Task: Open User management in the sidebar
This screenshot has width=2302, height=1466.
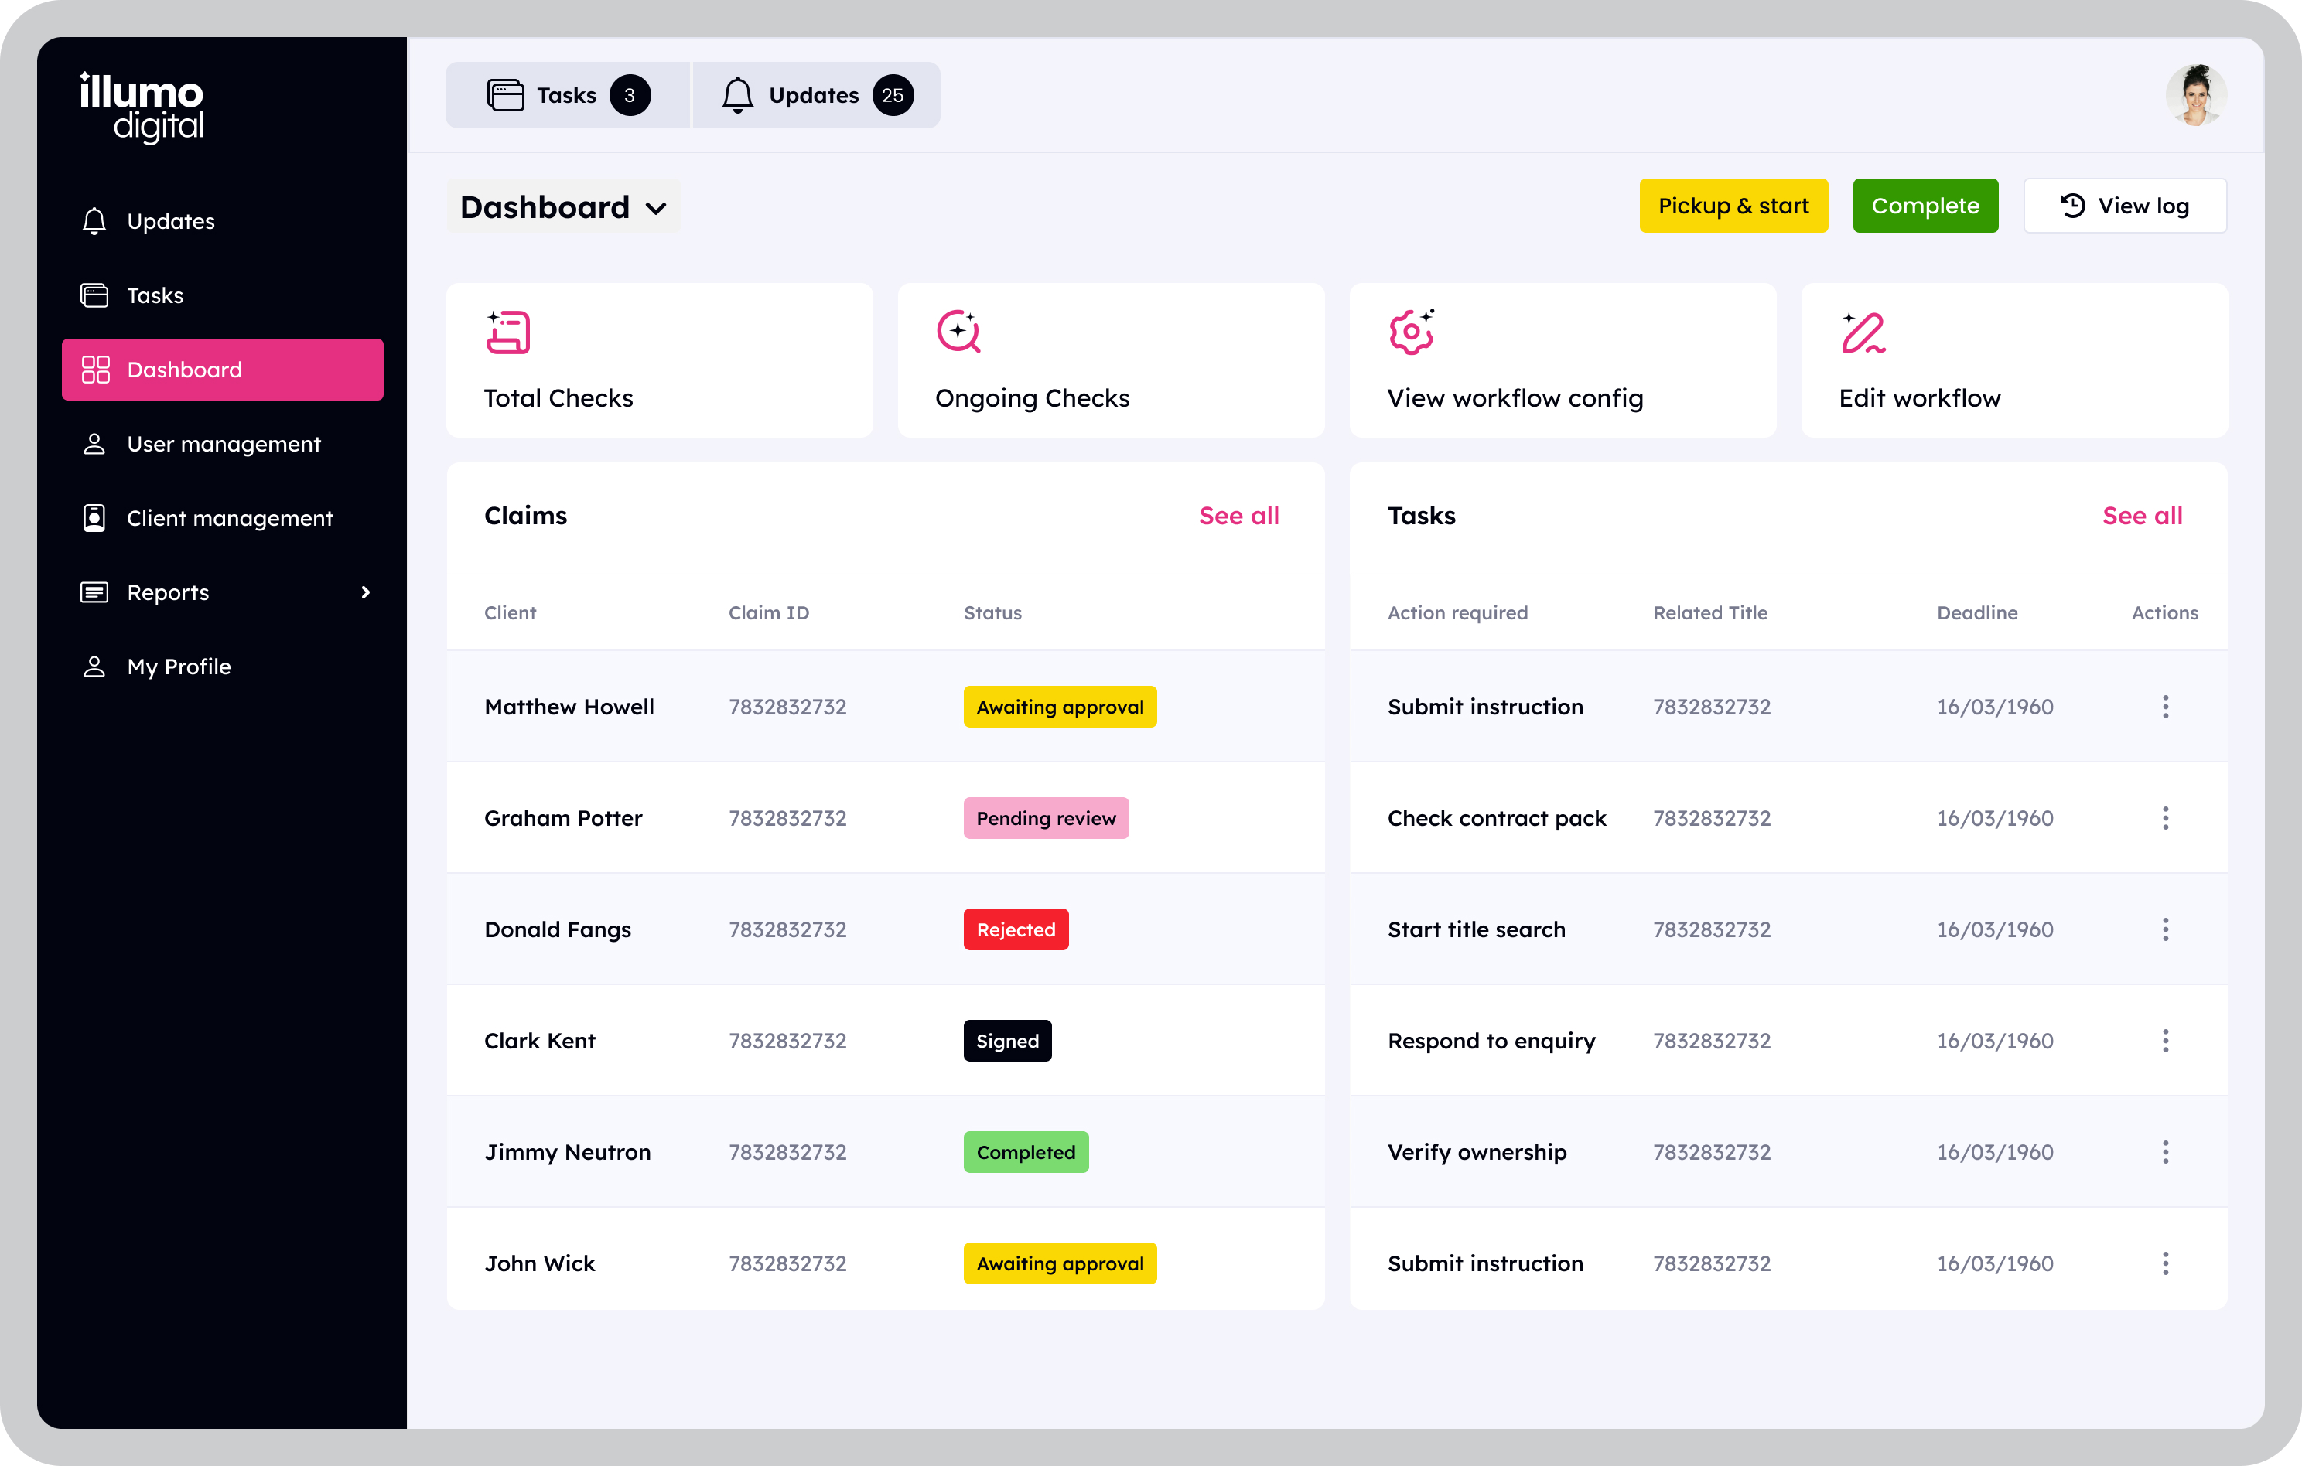Action: (x=223, y=445)
